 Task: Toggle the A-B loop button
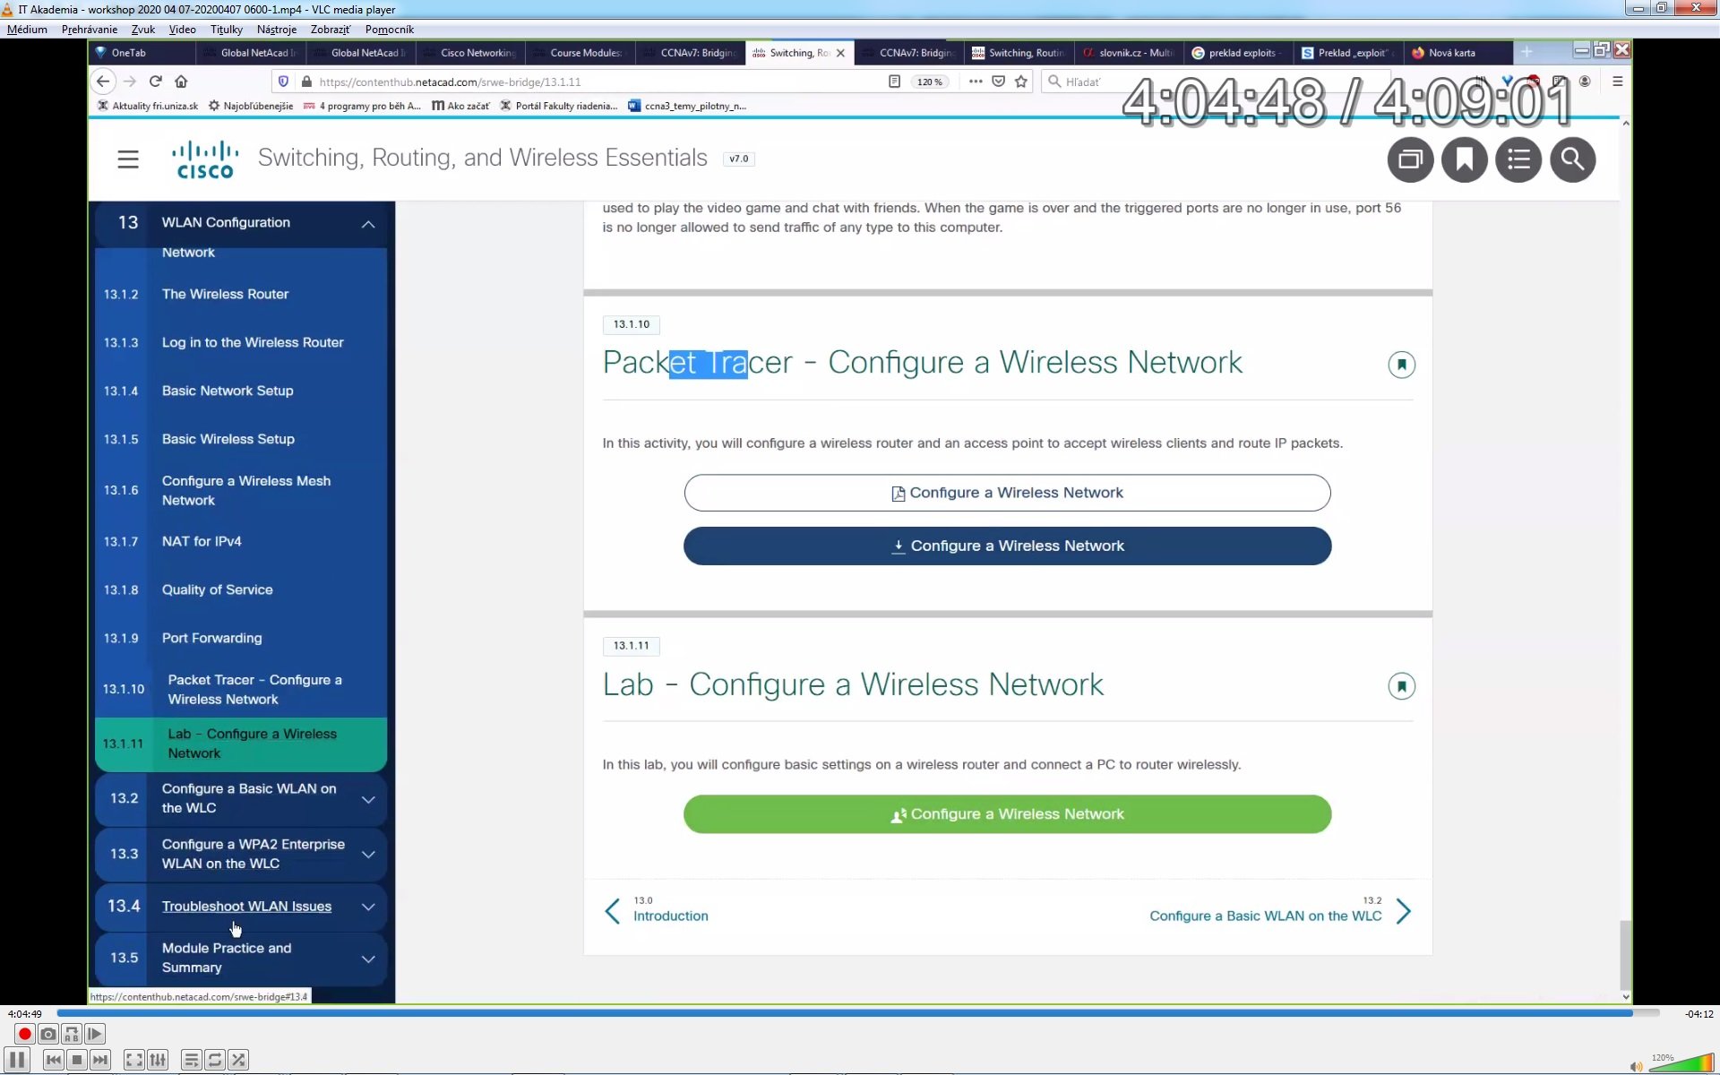(x=72, y=1034)
